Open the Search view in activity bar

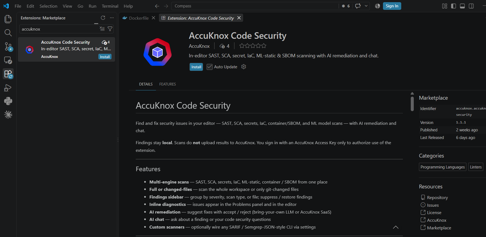[8, 33]
